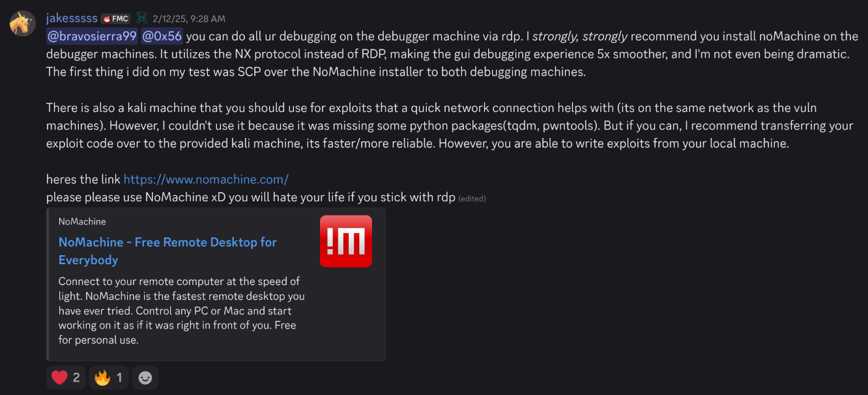Image resolution: width=868 pixels, height=395 pixels.
Task: Click the "heres the link" text
Action: coord(83,179)
